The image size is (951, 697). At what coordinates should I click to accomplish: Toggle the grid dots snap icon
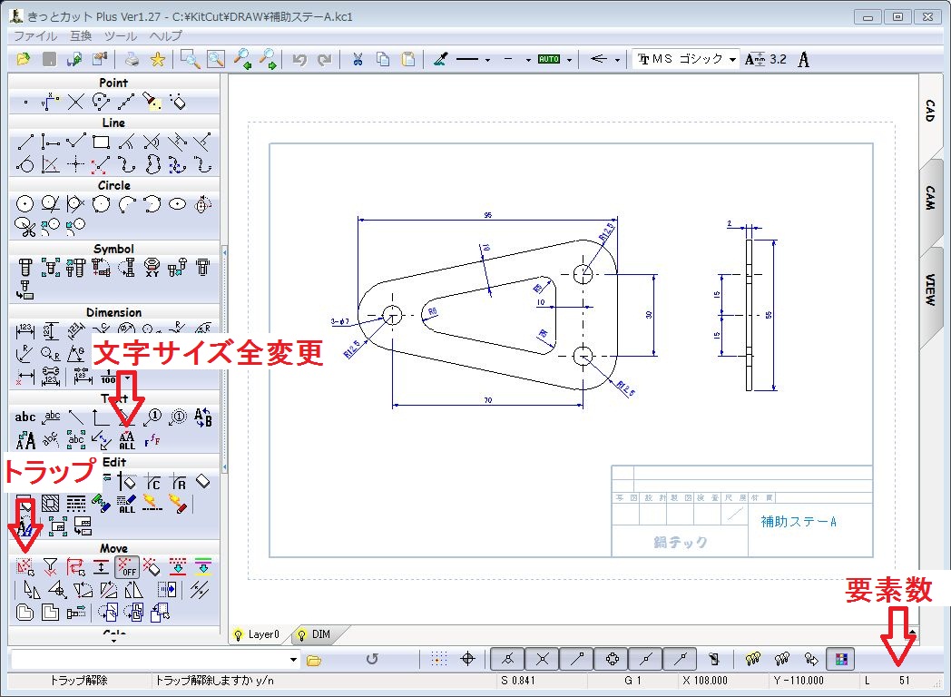tap(439, 659)
